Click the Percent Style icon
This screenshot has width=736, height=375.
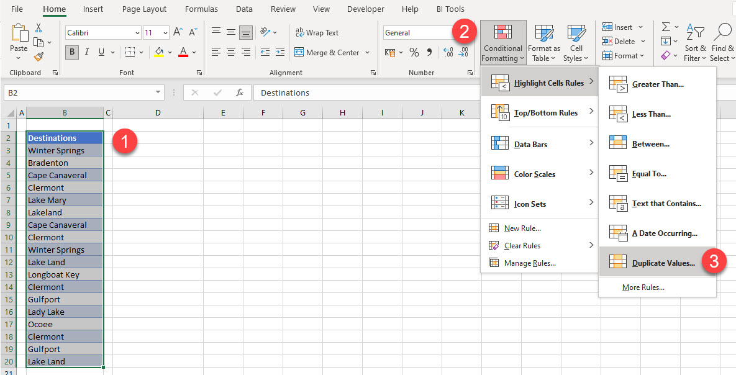tap(414, 53)
